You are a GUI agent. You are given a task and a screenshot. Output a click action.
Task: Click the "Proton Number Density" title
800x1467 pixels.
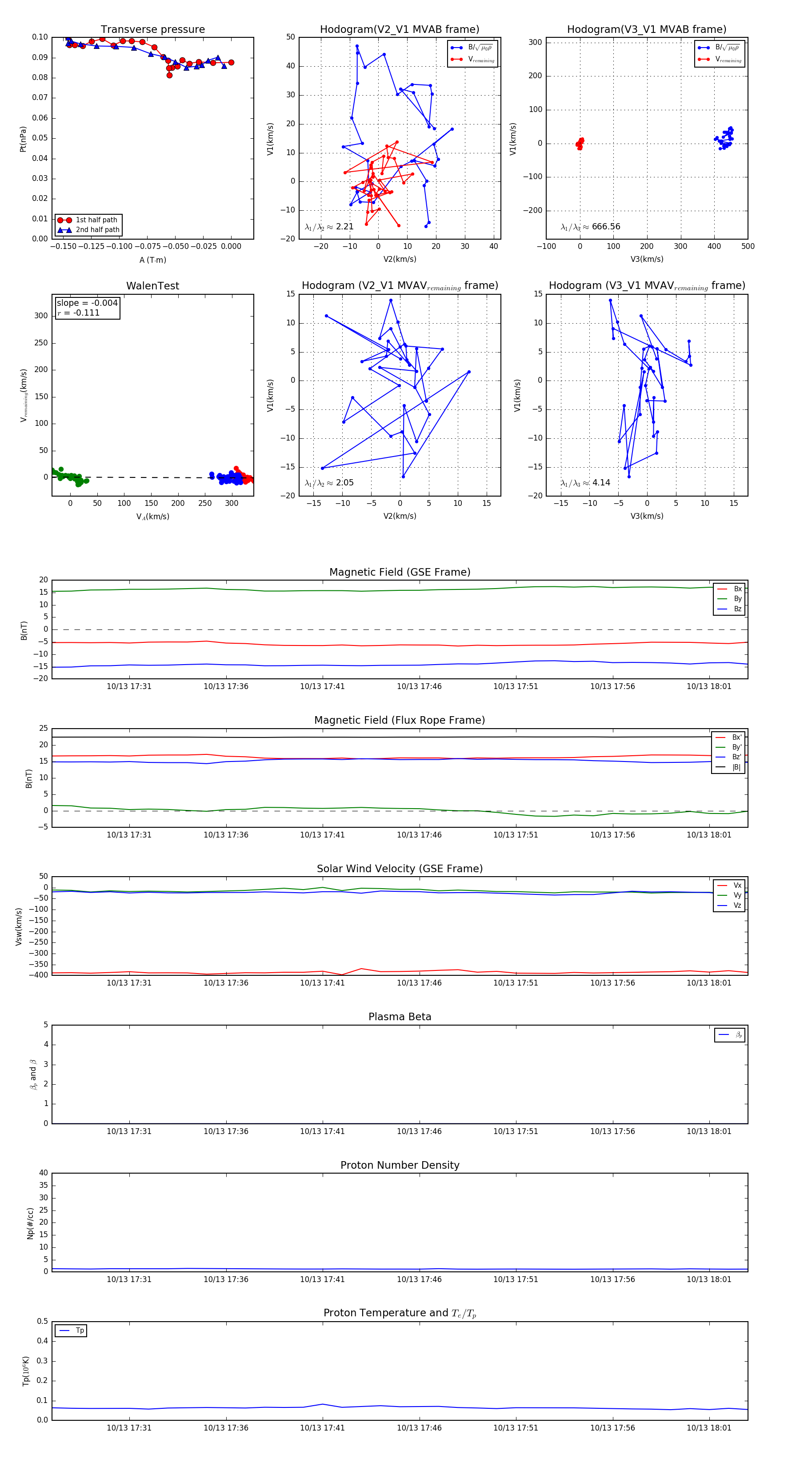(400, 1165)
